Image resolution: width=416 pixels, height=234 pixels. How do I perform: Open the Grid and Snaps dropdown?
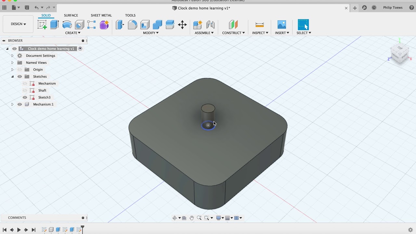(229, 218)
